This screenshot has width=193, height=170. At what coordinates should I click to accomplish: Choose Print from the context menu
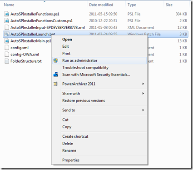coord(99,53)
